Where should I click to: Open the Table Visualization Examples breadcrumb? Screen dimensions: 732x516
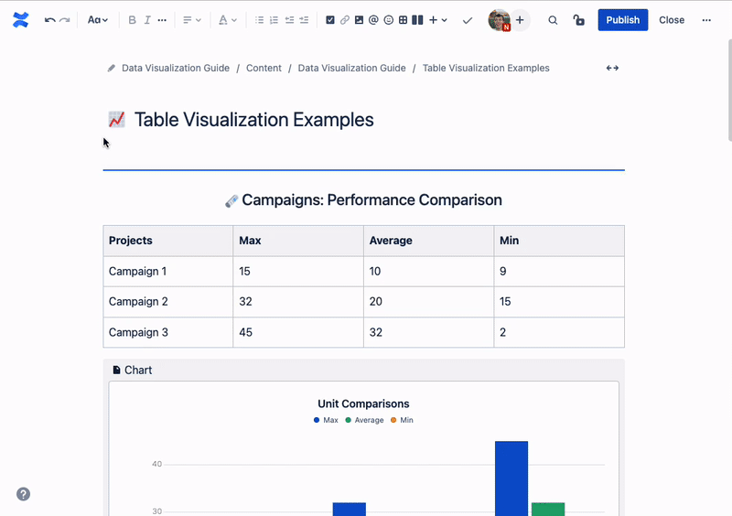pyautogui.click(x=486, y=69)
